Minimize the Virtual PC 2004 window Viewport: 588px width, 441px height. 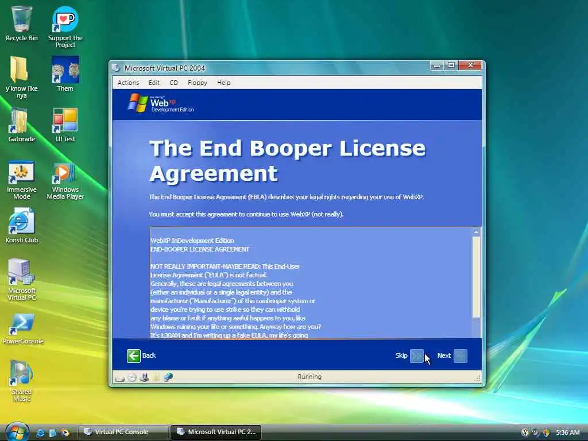click(x=436, y=65)
